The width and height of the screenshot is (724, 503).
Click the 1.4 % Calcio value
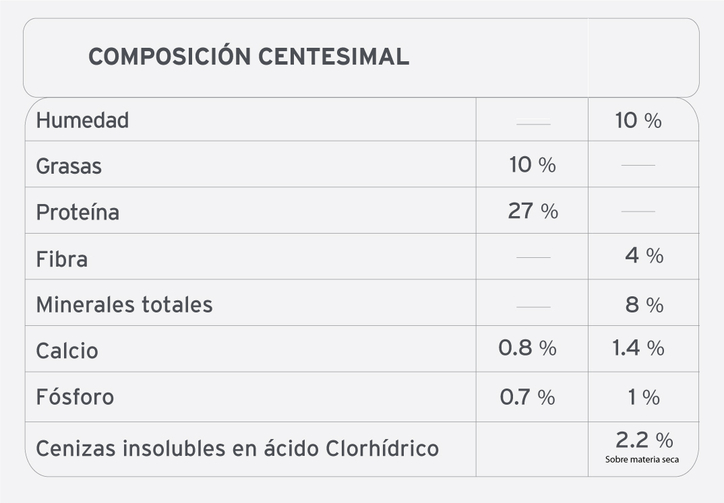[x=638, y=347]
